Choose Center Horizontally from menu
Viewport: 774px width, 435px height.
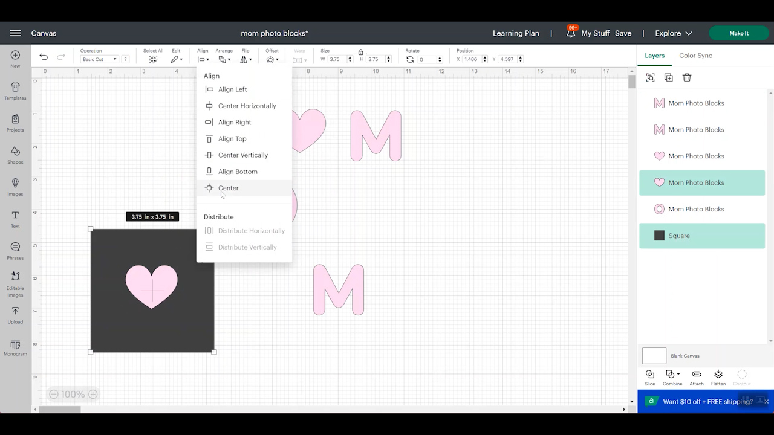(x=244, y=106)
